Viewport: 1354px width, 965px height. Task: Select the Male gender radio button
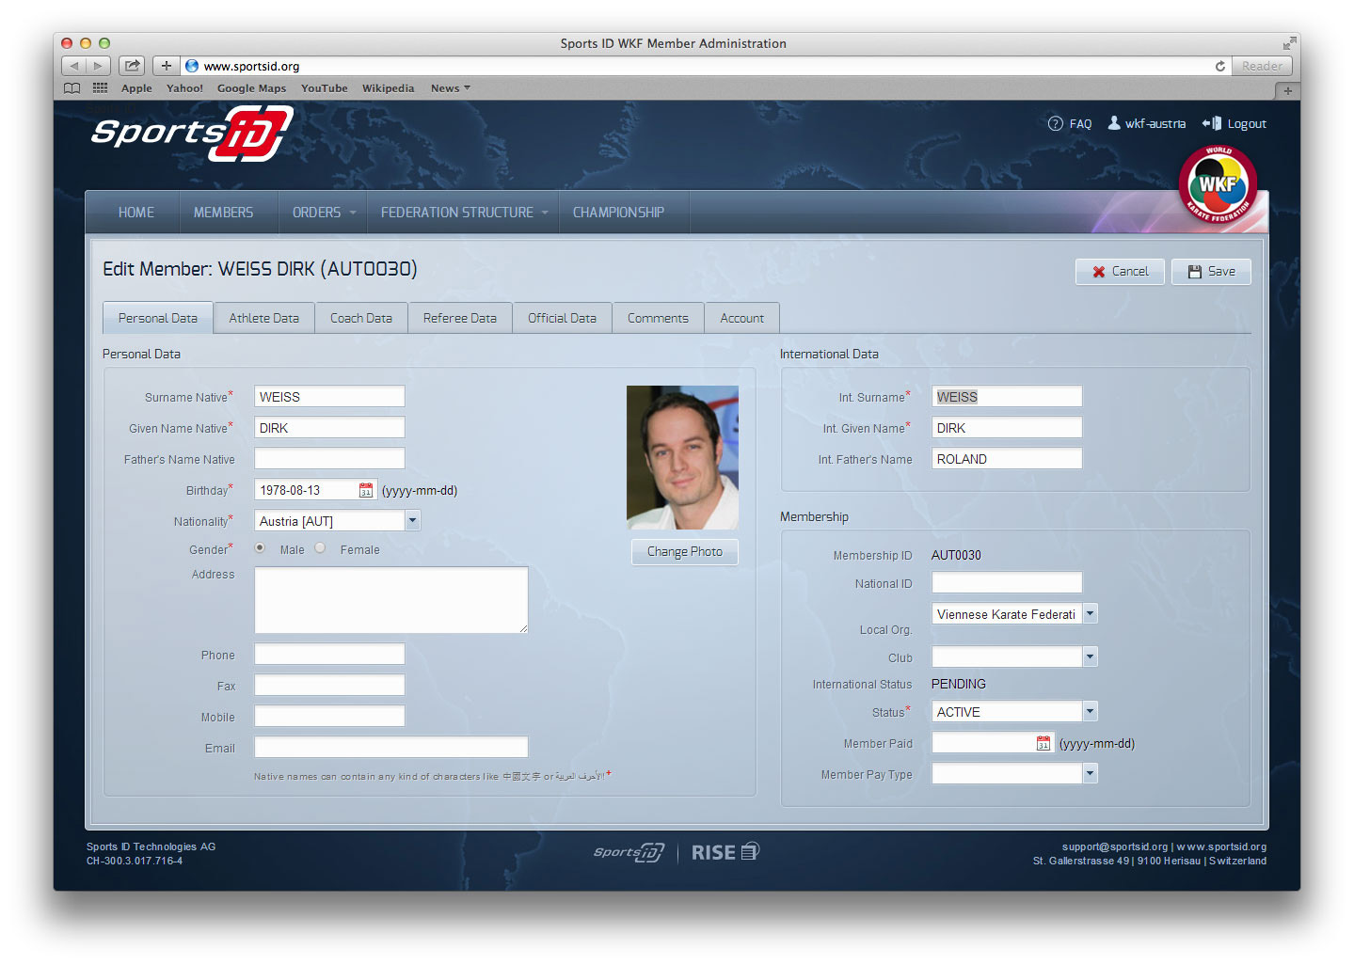(x=260, y=548)
